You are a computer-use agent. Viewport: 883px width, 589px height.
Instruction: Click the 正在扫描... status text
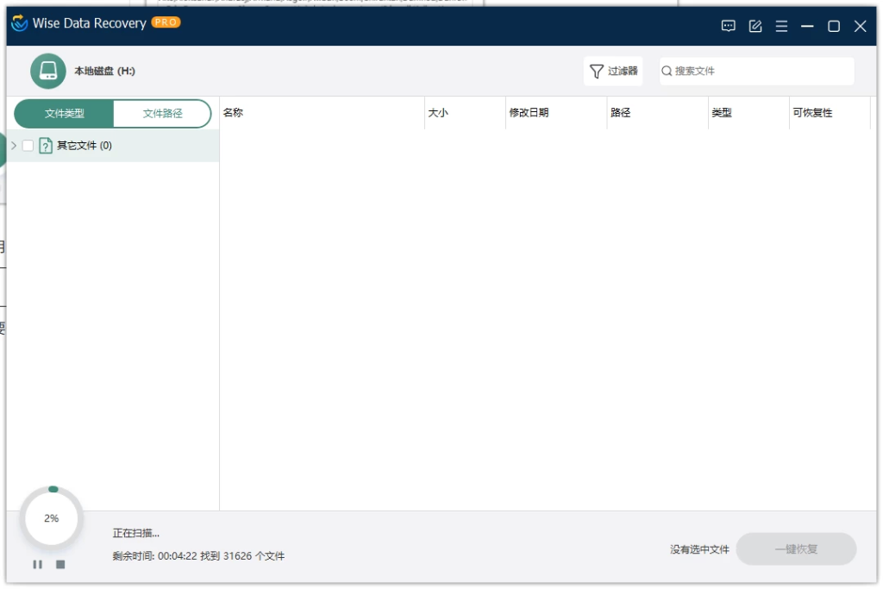(x=135, y=533)
